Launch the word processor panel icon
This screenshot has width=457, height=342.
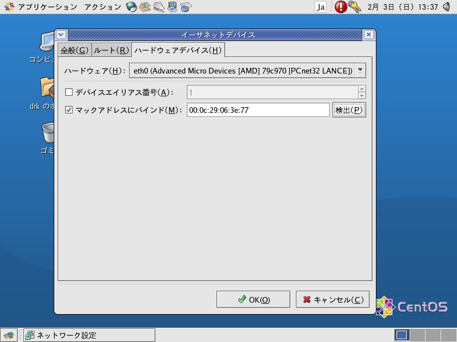159,7
